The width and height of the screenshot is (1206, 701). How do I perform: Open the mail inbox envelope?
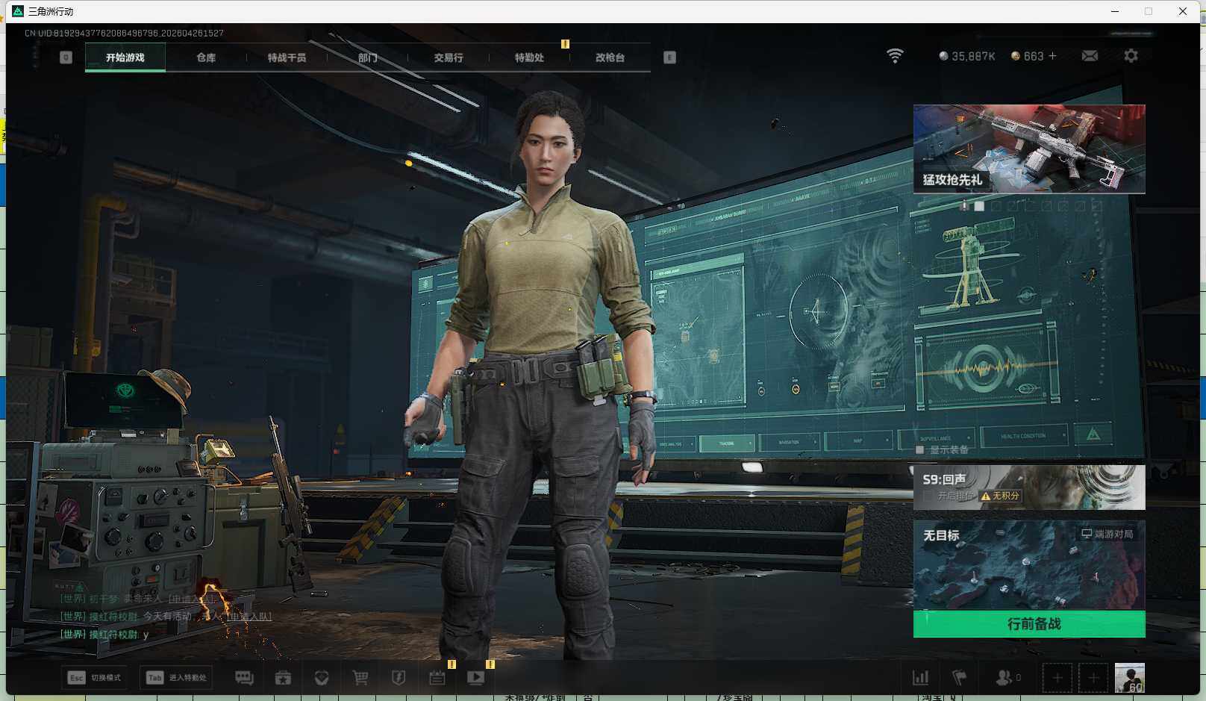[x=1090, y=56]
